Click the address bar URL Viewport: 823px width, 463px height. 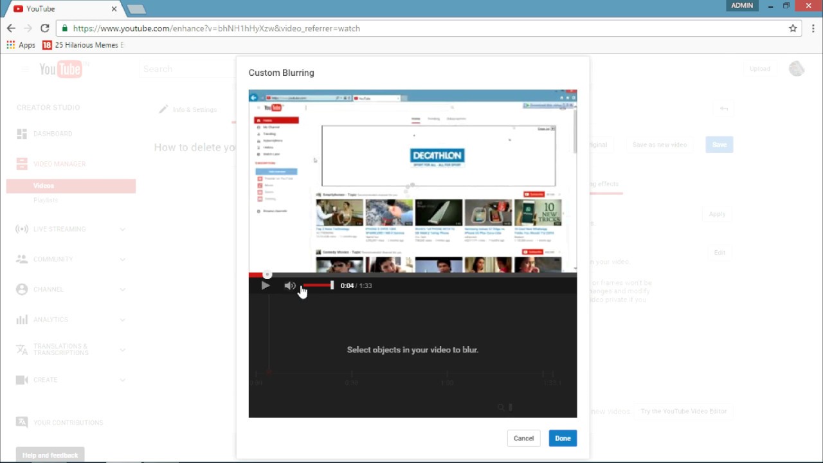217,28
